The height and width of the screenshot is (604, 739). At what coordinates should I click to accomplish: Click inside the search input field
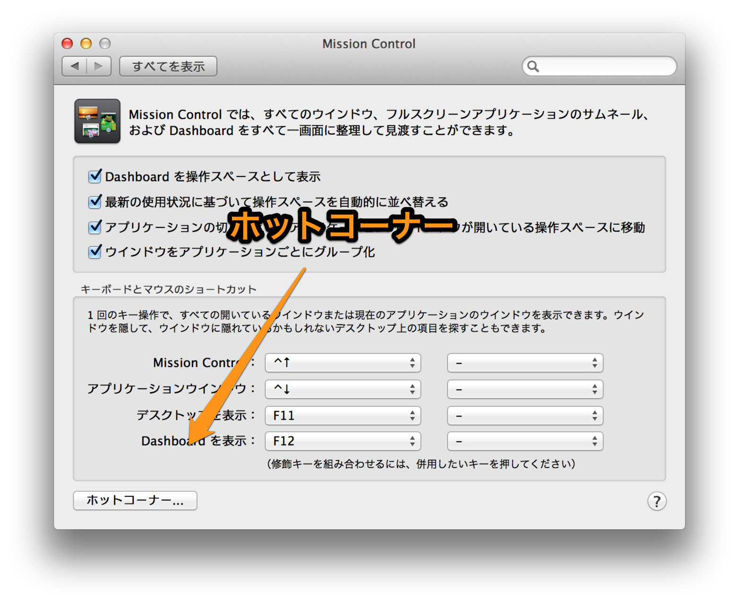click(599, 66)
